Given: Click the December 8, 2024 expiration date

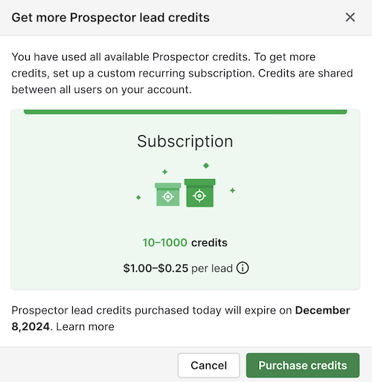Looking at the screenshot, I should pyautogui.click(x=181, y=318).
